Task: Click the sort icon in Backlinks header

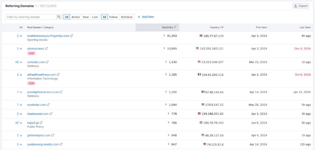Action: 175,27
